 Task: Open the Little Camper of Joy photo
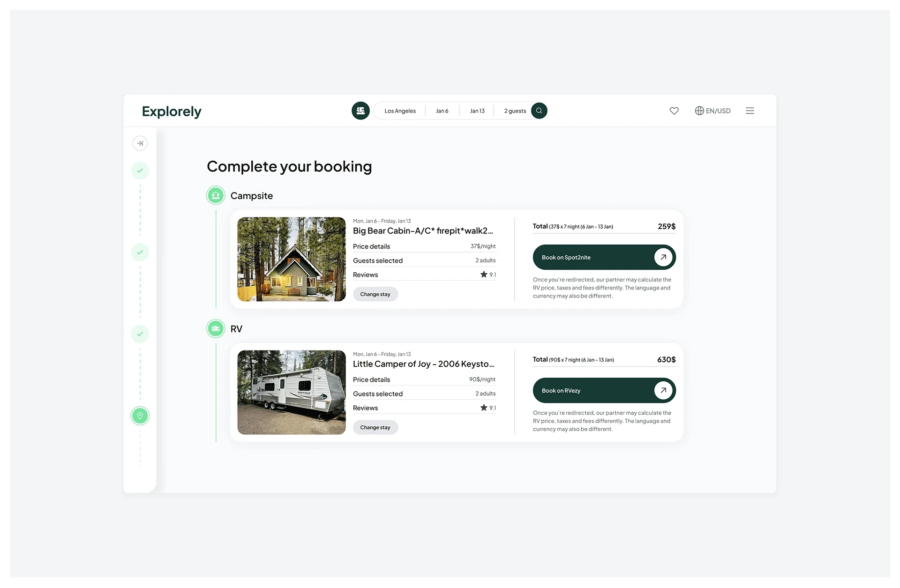click(292, 392)
